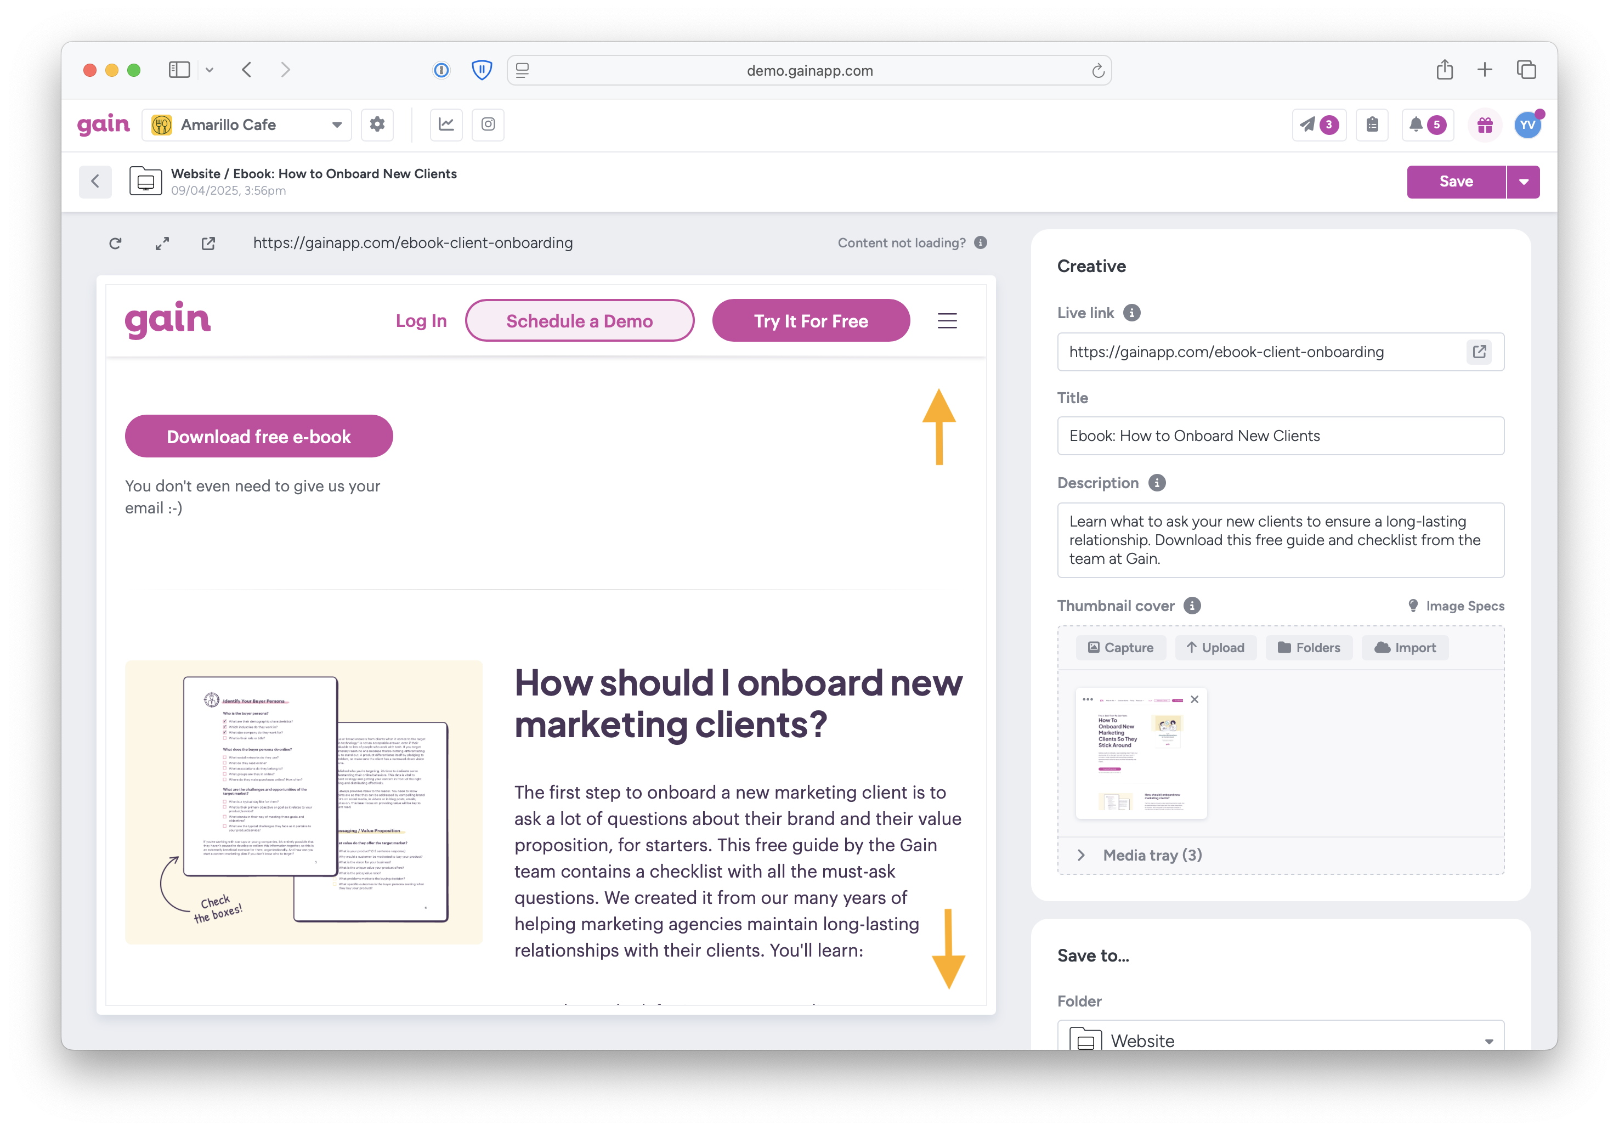Open the Amarillo Cafe workspace dropdown
Screen dimensions: 1619x1131
click(x=247, y=125)
